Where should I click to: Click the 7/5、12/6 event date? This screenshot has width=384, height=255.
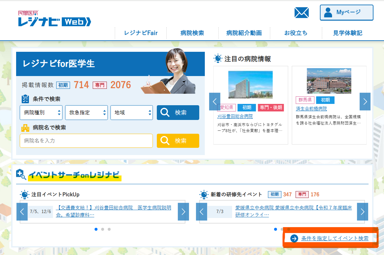pyautogui.click(x=40, y=211)
